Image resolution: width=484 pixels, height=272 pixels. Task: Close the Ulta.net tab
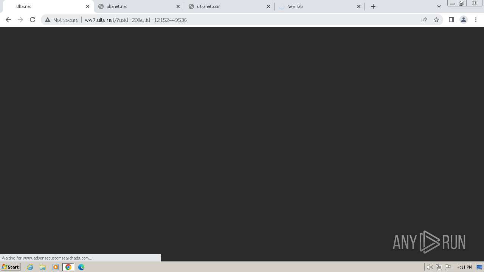tap(88, 6)
